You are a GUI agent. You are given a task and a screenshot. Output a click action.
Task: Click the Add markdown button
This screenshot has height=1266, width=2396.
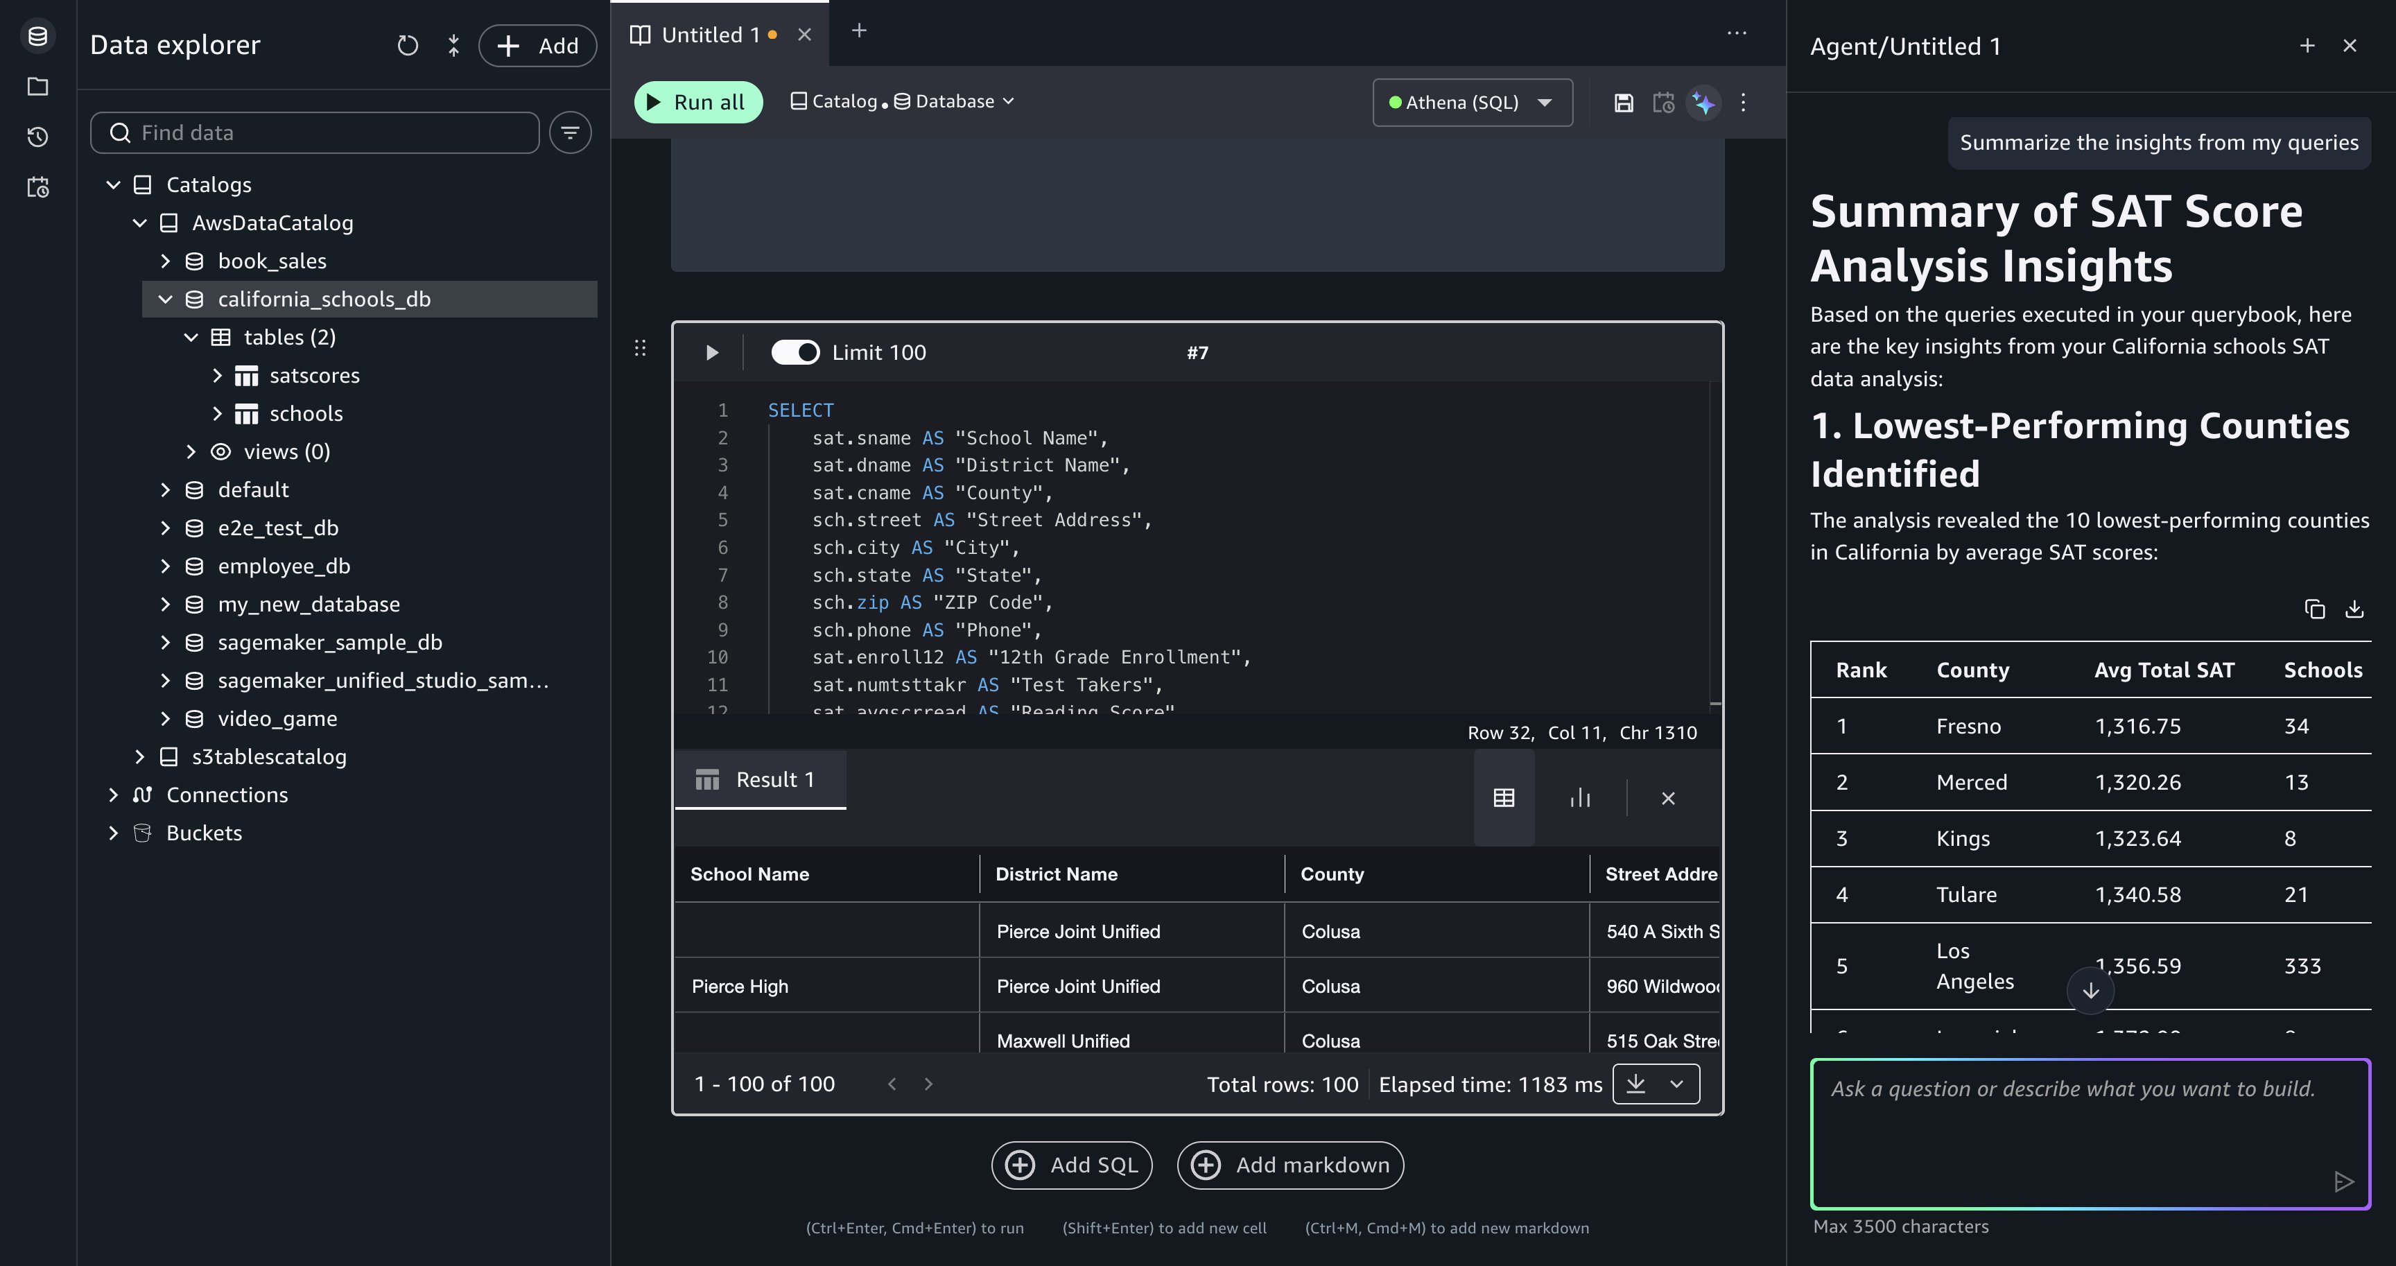[x=1290, y=1165]
